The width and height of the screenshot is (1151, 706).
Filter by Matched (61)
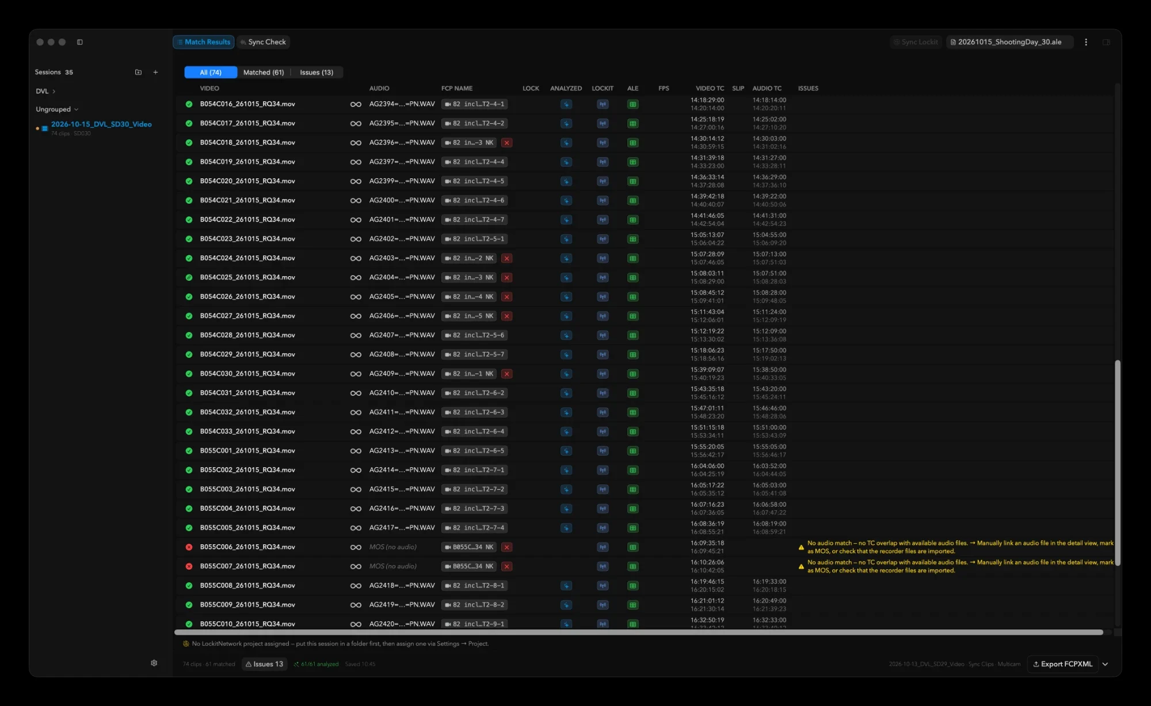[264, 72]
